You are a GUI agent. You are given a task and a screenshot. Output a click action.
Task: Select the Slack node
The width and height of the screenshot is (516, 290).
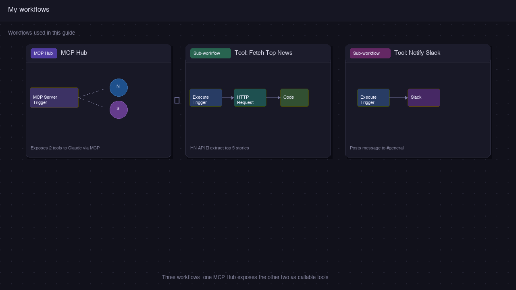coord(424,98)
